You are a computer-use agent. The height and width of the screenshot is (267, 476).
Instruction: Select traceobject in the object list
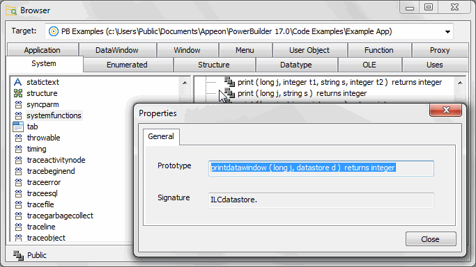pyautogui.click(x=46, y=238)
